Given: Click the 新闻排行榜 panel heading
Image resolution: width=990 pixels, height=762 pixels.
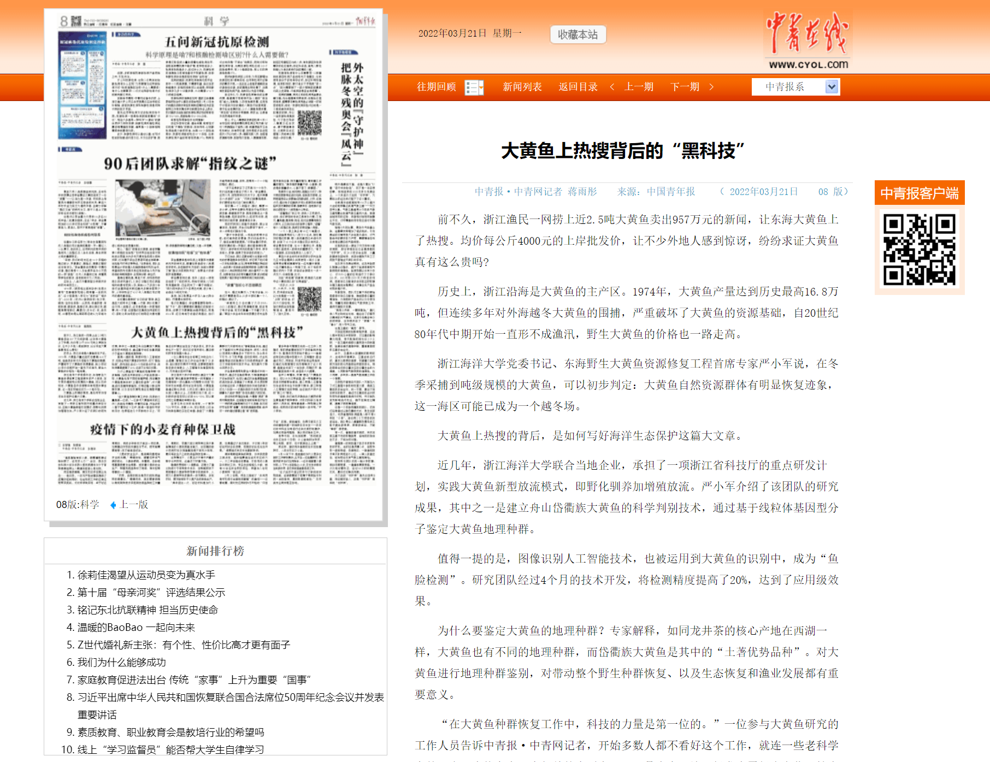Looking at the screenshot, I should pos(215,551).
